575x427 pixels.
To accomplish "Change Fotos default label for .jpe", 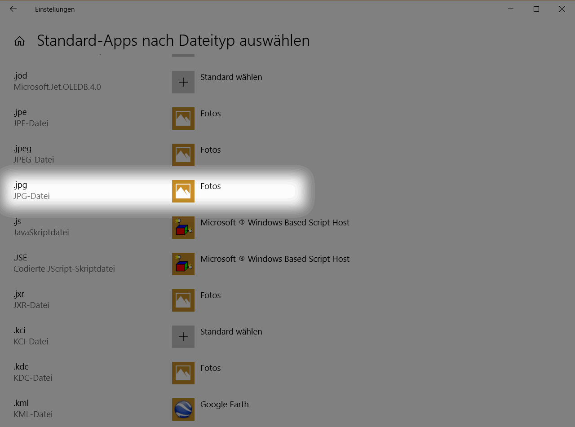I will coord(211,114).
